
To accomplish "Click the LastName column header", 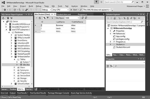I will click(x=63, y=22).
